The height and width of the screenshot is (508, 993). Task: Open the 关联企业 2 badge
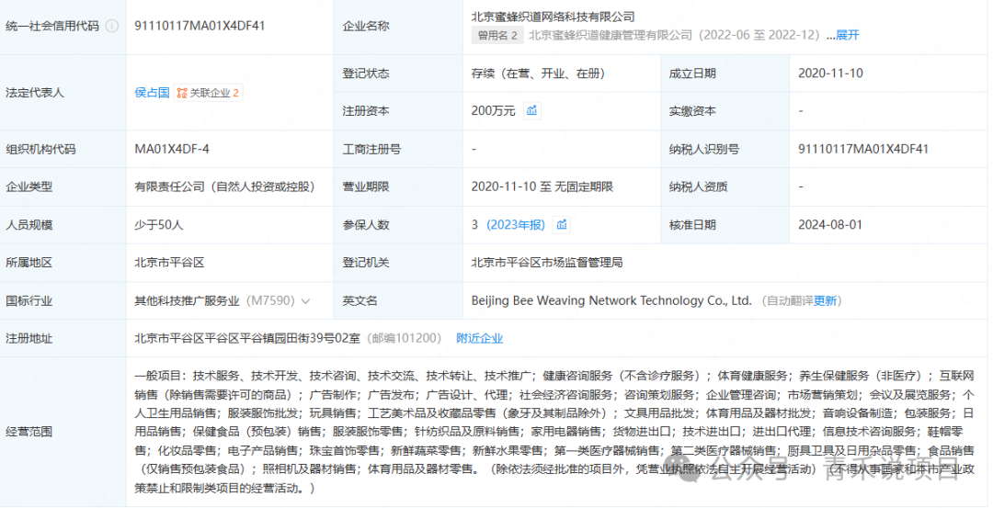click(x=209, y=93)
